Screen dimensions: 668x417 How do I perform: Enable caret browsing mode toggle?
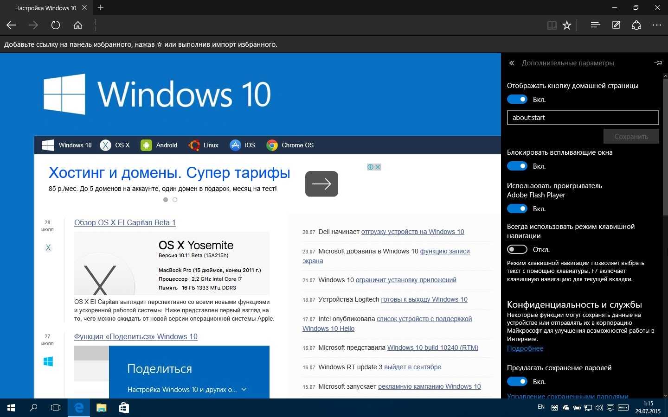517,249
